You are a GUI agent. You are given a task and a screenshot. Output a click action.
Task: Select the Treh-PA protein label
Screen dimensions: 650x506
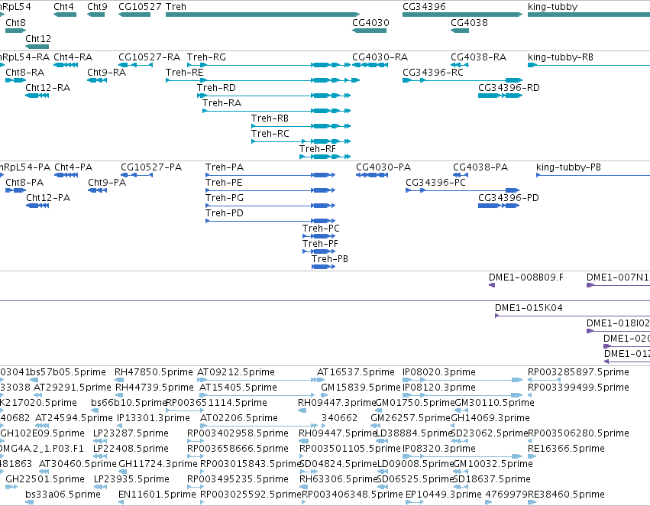(x=225, y=167)
